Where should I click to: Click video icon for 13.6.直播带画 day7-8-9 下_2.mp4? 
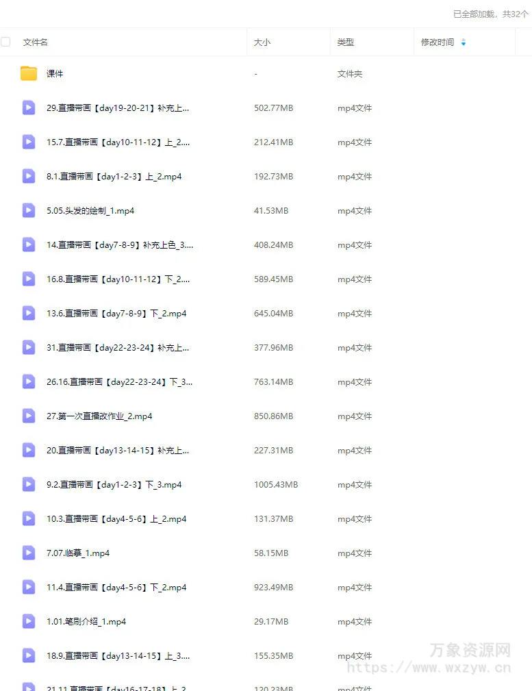[29, 314]
